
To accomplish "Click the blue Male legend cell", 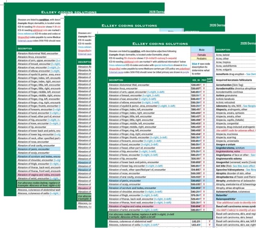I will tap(199, 50).
